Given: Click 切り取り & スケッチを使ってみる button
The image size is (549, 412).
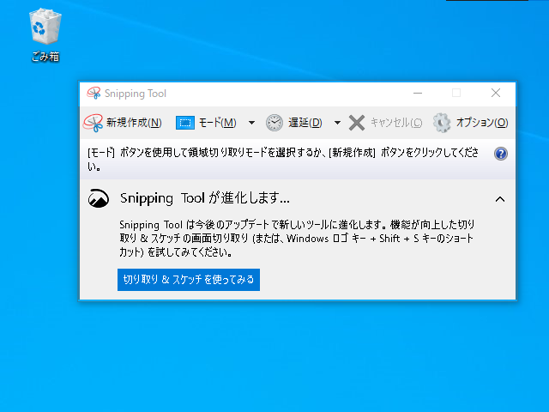Looking at the screenshot, I should tap(189, 280).
